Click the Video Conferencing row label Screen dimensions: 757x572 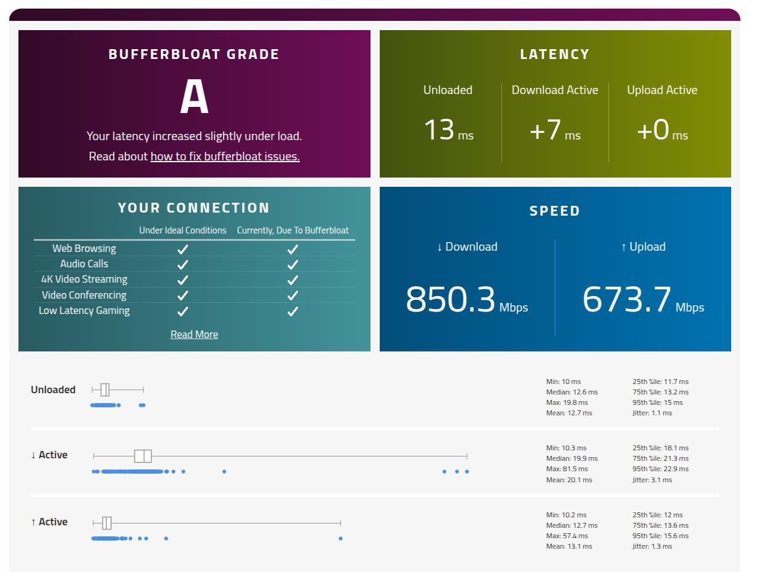84,295
